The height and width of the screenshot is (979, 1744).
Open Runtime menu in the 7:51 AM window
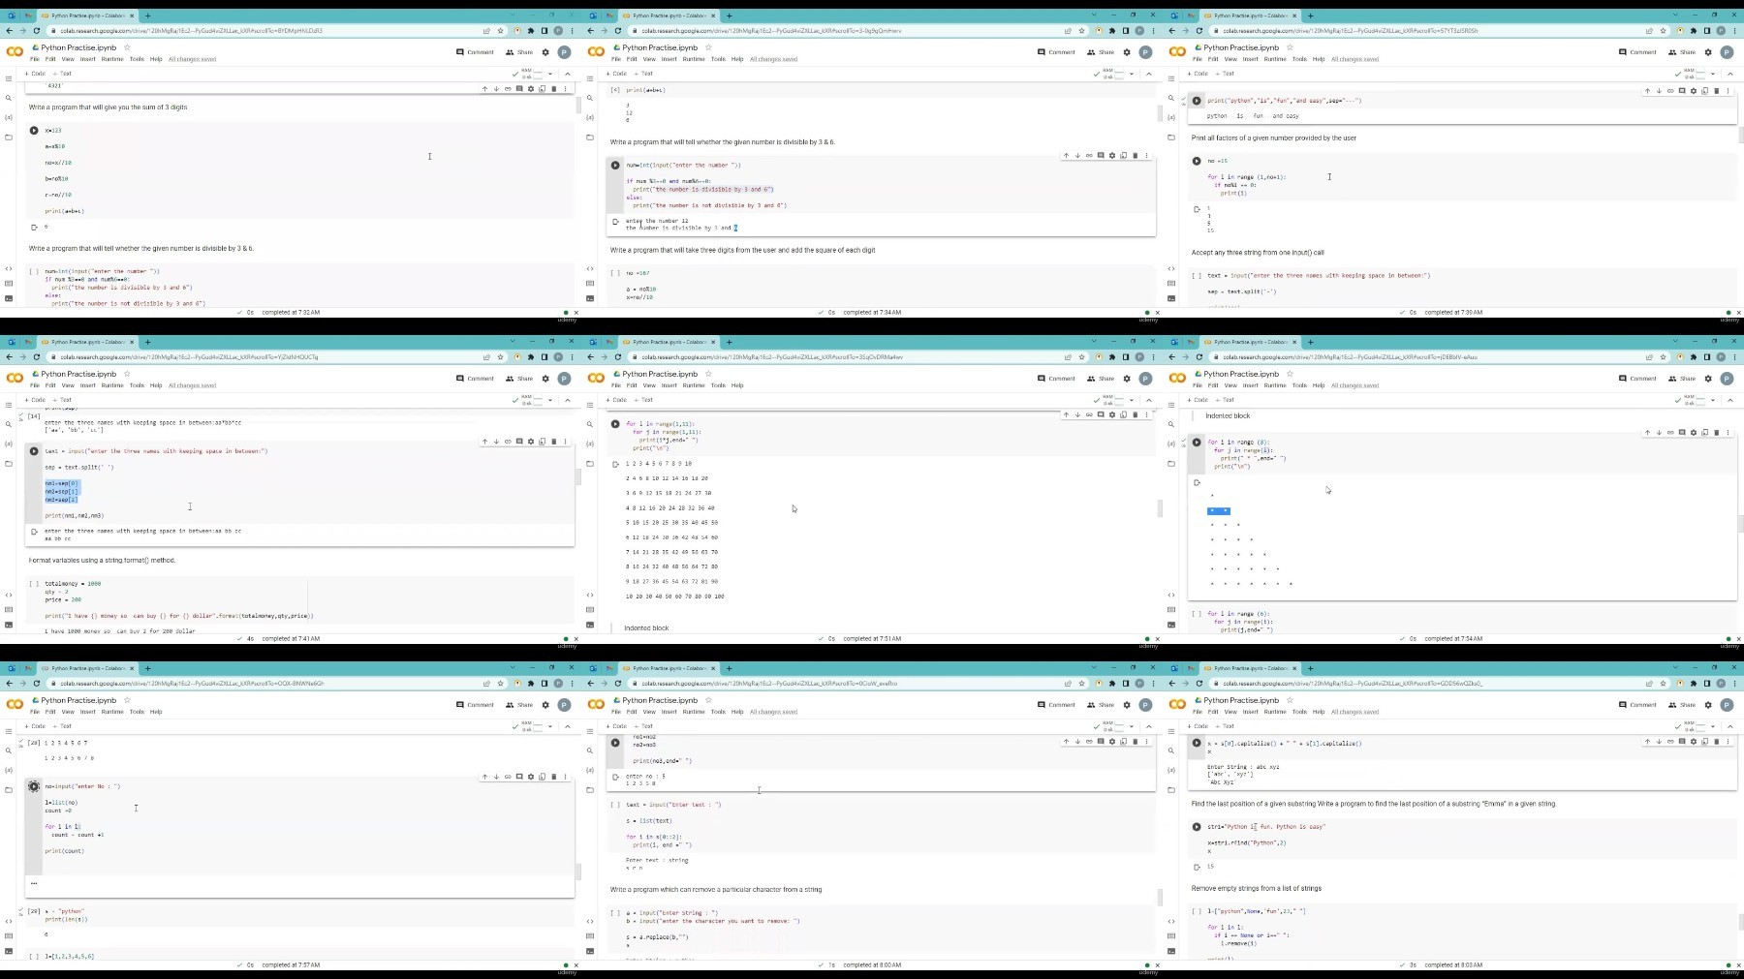(x=694, y=385)
